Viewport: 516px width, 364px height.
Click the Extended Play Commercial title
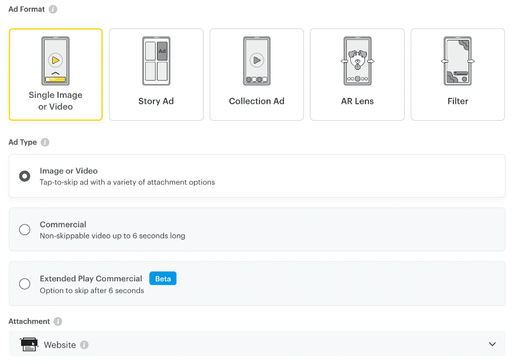click(91, 278)
